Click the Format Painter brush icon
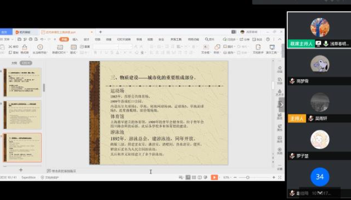Image resolution: width=351 pixels, height=200 pixels. (x=24, y=47)
